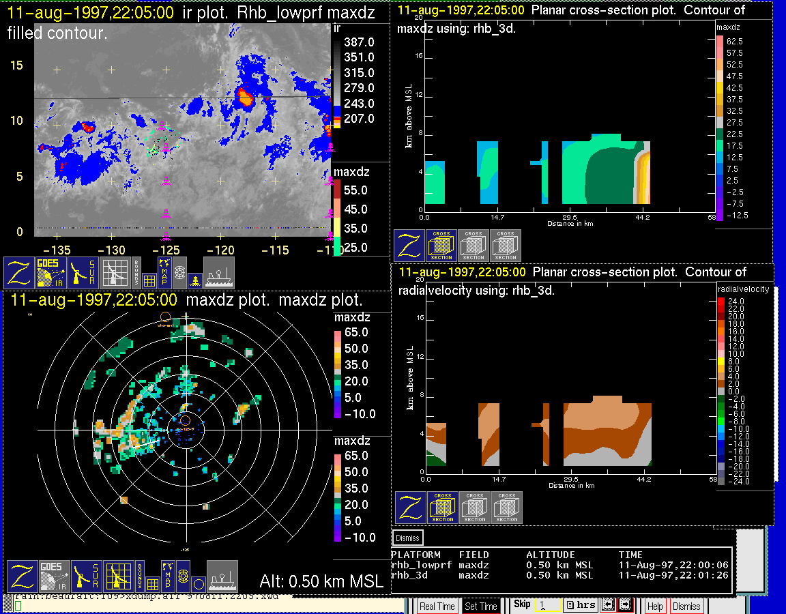This screenshot has width=786, height=614.
Task: Click the yellow Cross Section icon under the radialvelocity plot
Action: tap(443, 508)
